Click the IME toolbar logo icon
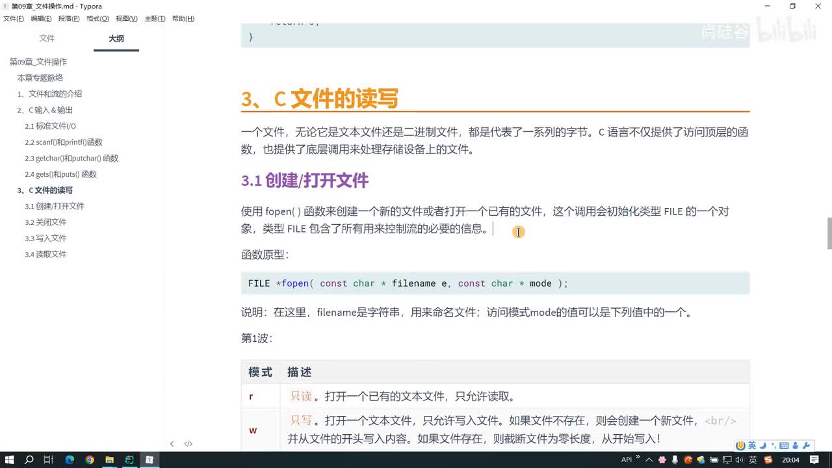832x468 pixels. point(740,445)
